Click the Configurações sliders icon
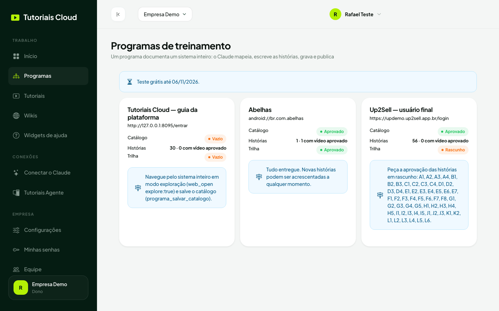 pyautogui.click(x=16, y=230)
